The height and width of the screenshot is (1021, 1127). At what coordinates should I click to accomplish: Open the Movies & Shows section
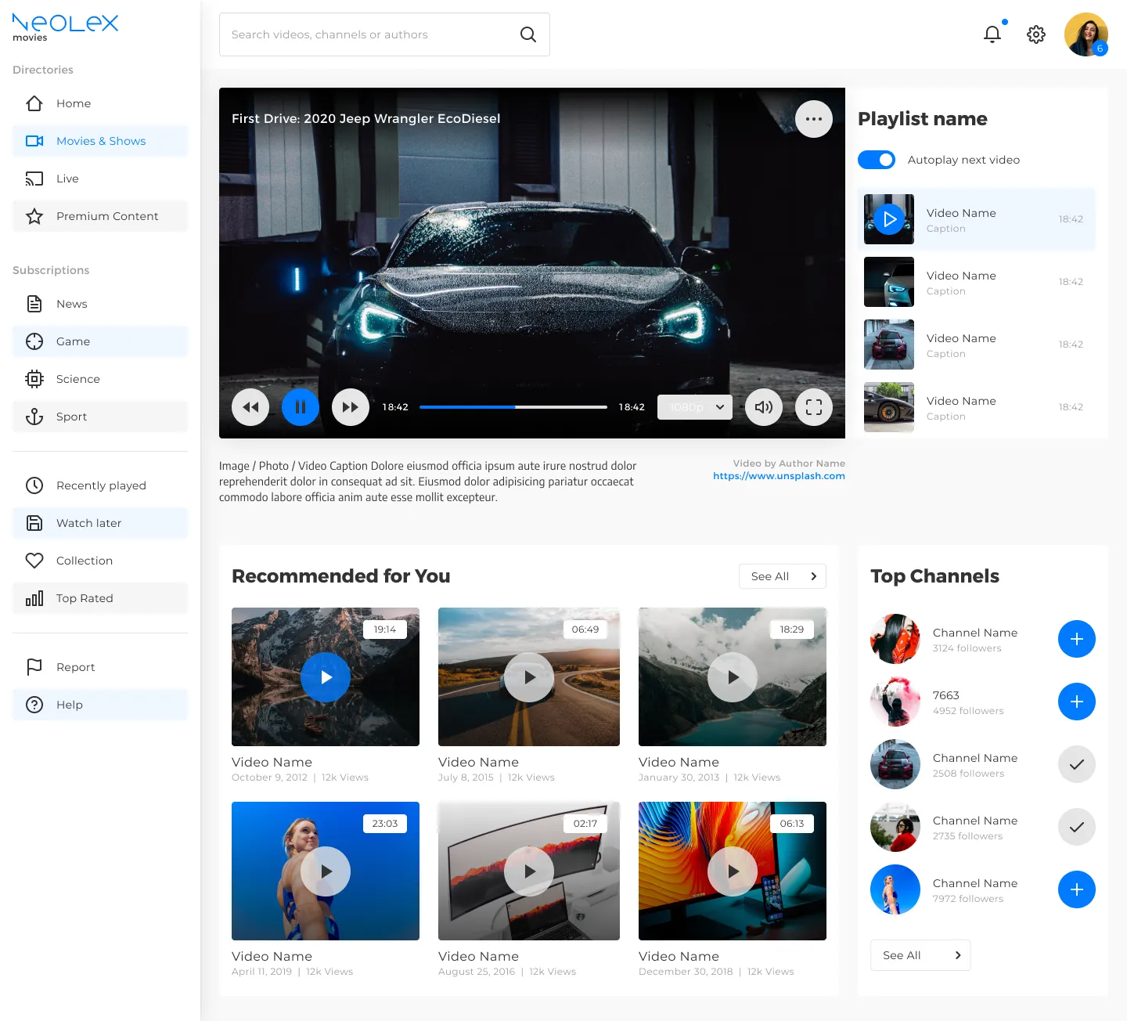point(100,141)
